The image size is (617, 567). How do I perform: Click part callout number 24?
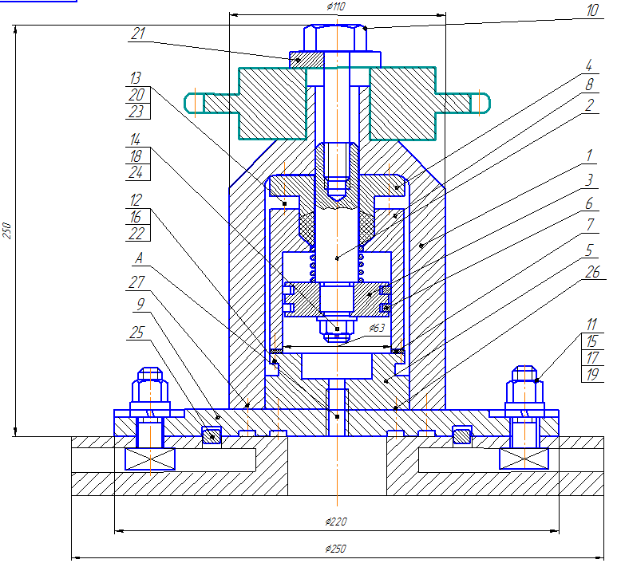[x=136, y=172]
